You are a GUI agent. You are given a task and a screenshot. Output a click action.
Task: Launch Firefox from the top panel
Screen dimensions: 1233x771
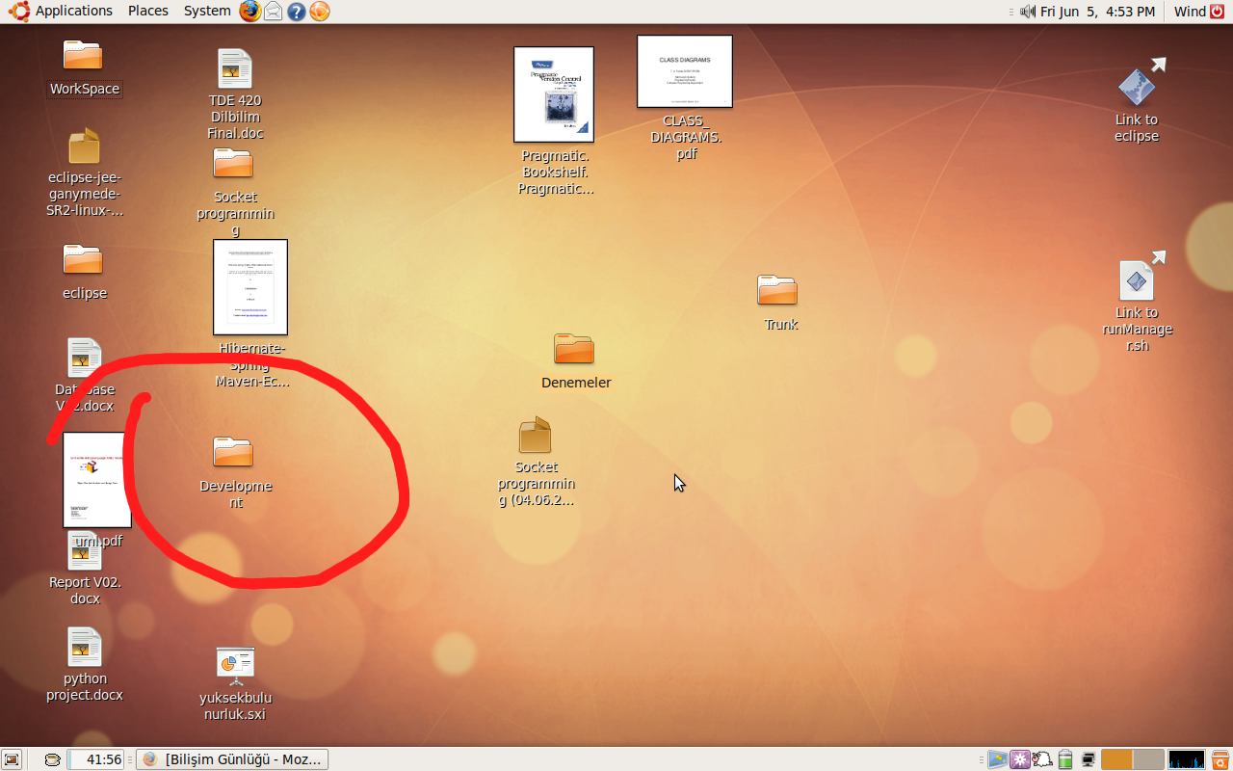coord(250,11)
